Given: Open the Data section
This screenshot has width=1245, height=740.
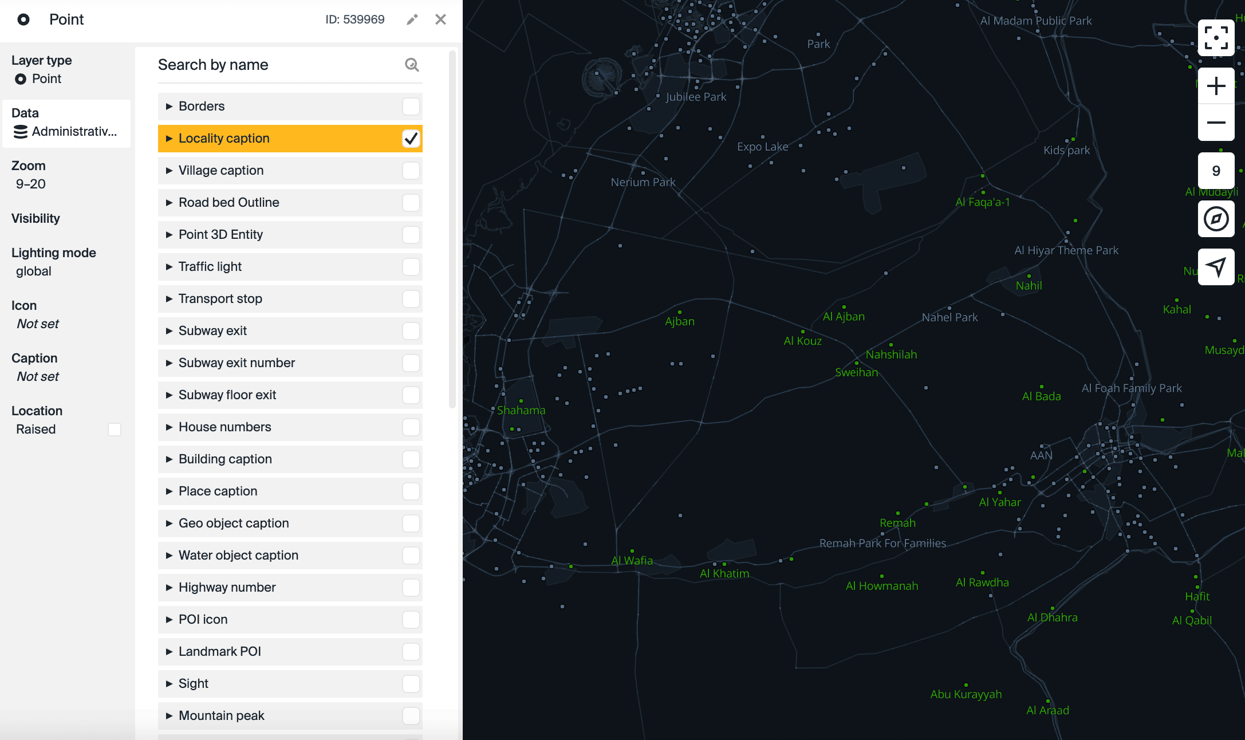Looking at the screenshot, I should pos(66,123).
